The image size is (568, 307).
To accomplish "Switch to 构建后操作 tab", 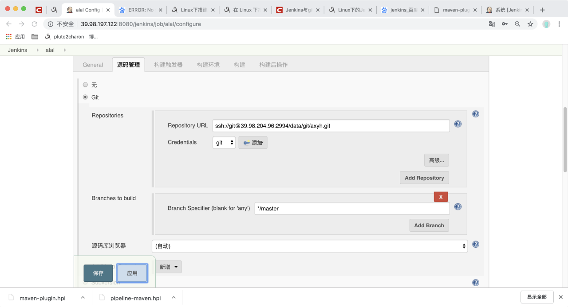I will (273, 65).
